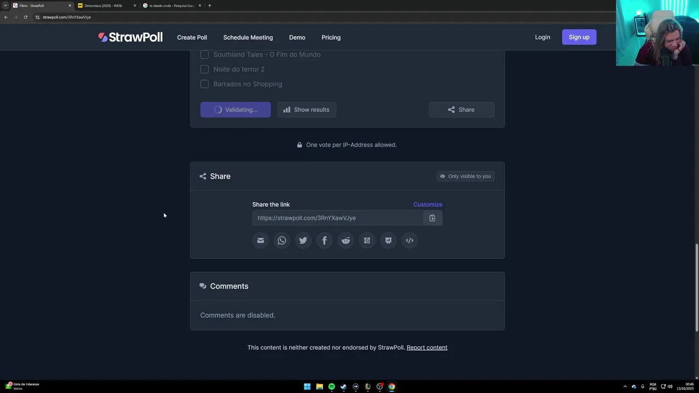Image resolution: width=699 pixels, height=393 pixels.
Task: Open site information icon in address bar
Action: pyautogui.click(x=37, y=17)
